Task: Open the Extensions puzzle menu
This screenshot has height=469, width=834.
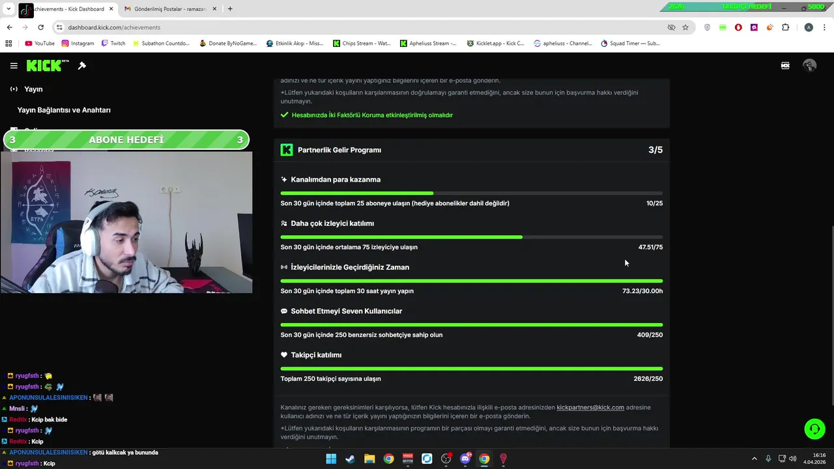Action: click(x=785, y=27)
